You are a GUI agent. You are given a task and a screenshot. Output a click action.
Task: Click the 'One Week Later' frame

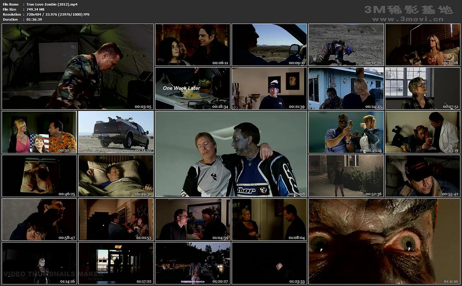(x=192, y=88)
